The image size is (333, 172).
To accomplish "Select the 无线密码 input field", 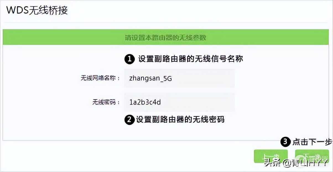I will tap(179, 102).
